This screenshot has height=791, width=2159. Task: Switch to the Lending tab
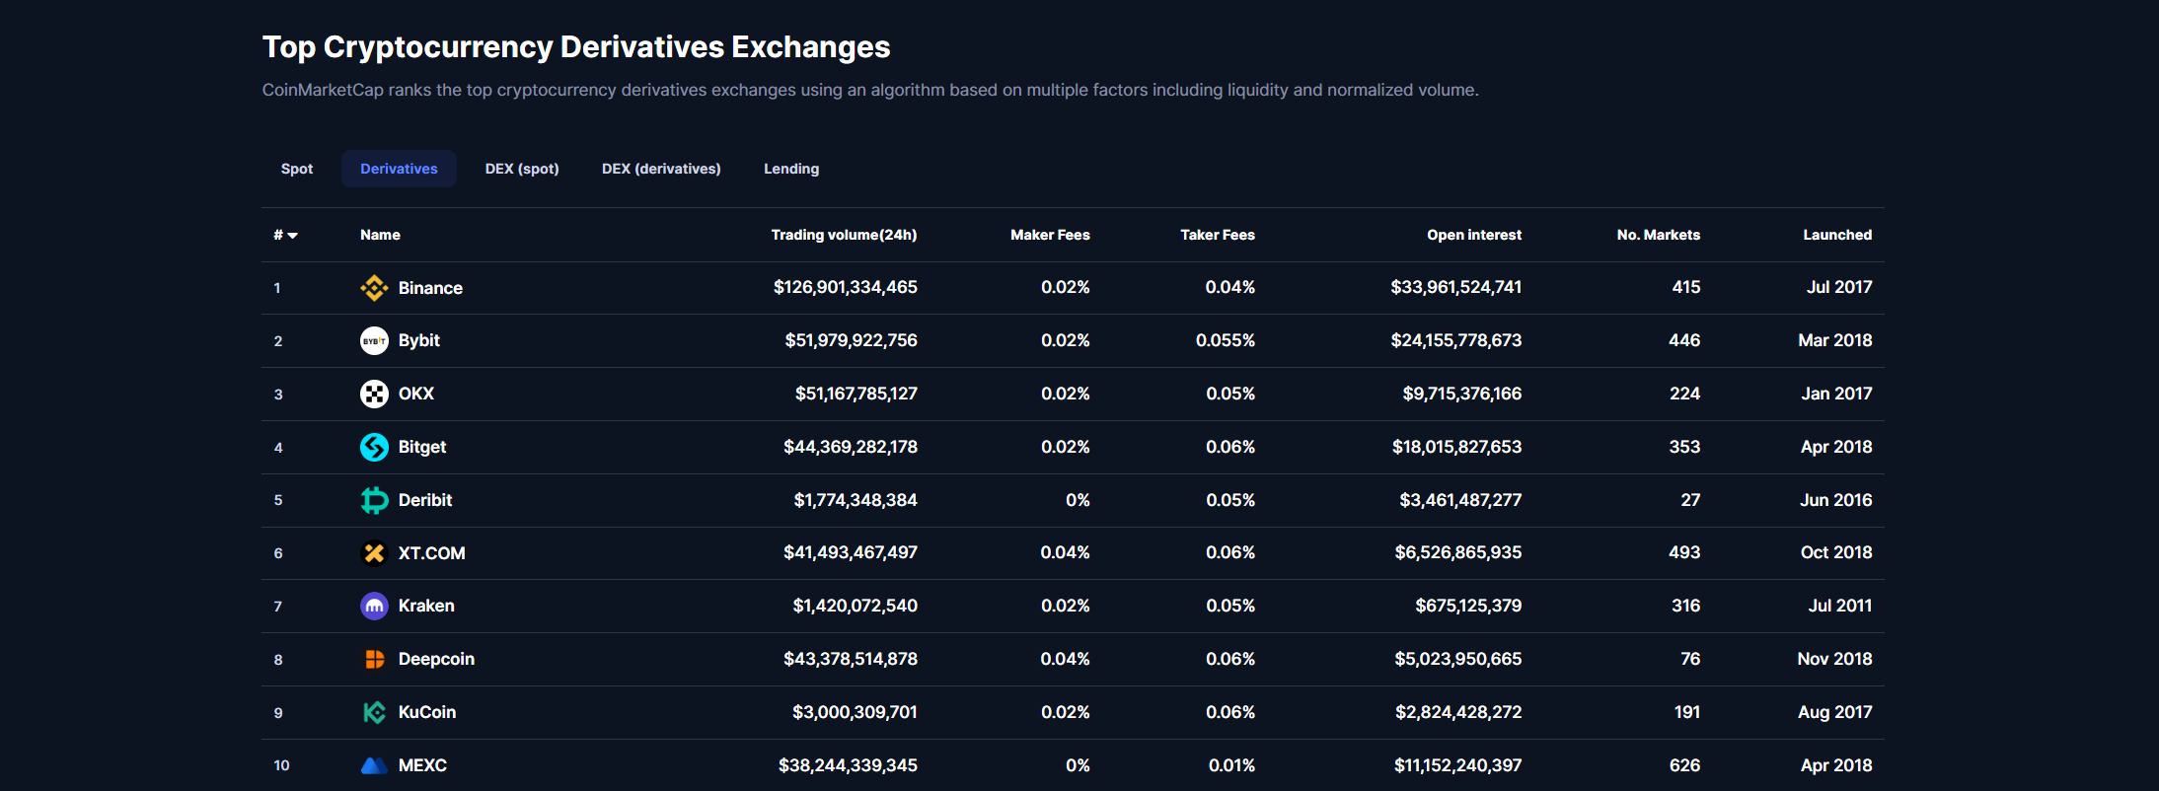tap(791, 169)
